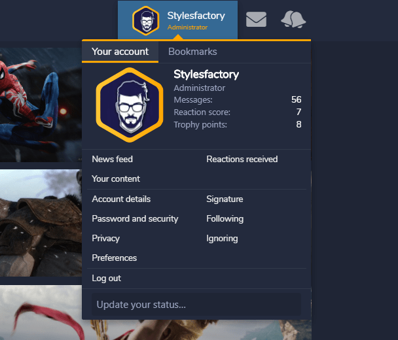Viewport: 398px width, 340px height.
Task: View the Following list
Action: pos(225,218)
